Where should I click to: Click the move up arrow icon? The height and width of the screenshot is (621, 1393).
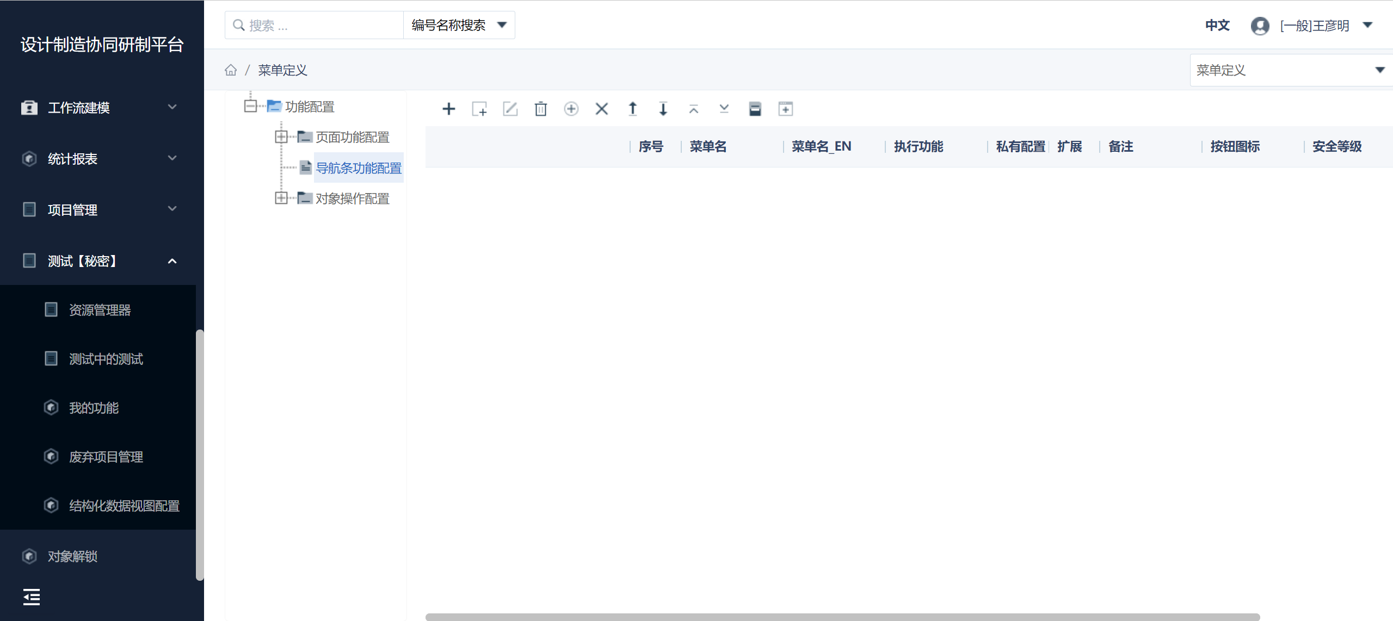click(632, 109)
